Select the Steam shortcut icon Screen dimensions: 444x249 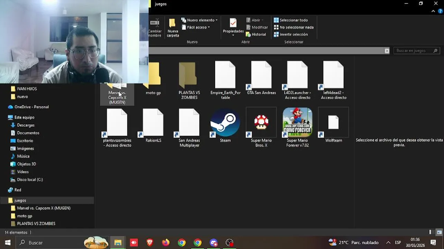click(x=225, y=122)
